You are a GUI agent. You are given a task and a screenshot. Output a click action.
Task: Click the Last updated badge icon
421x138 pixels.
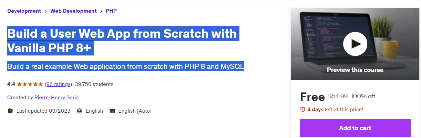pyautogui.click(x=10, y=111)
